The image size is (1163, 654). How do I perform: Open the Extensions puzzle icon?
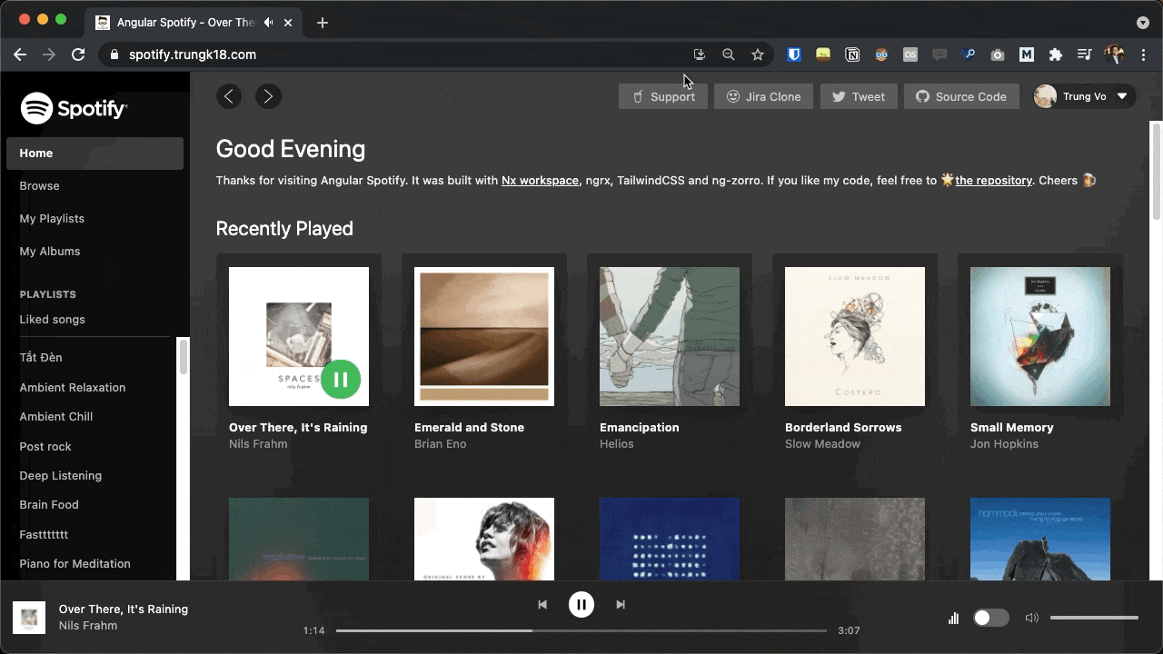[x=1055, y=54]
